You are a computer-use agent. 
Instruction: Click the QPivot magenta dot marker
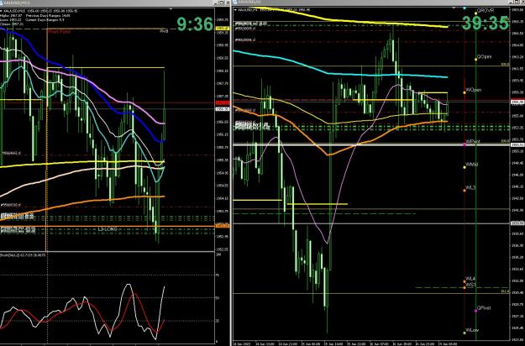(x=475, y=311)
